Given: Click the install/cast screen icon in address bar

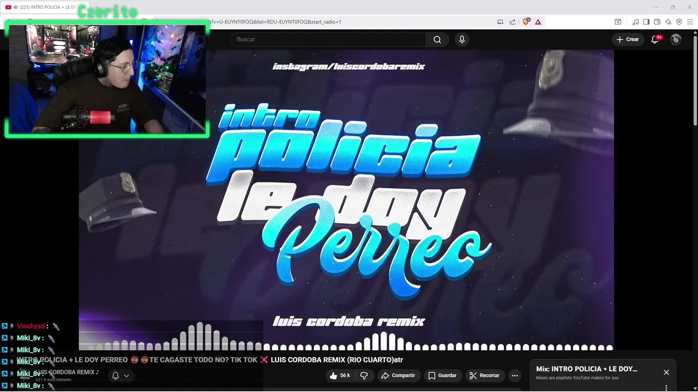Looking at the screenshot, I should [500, 22].
